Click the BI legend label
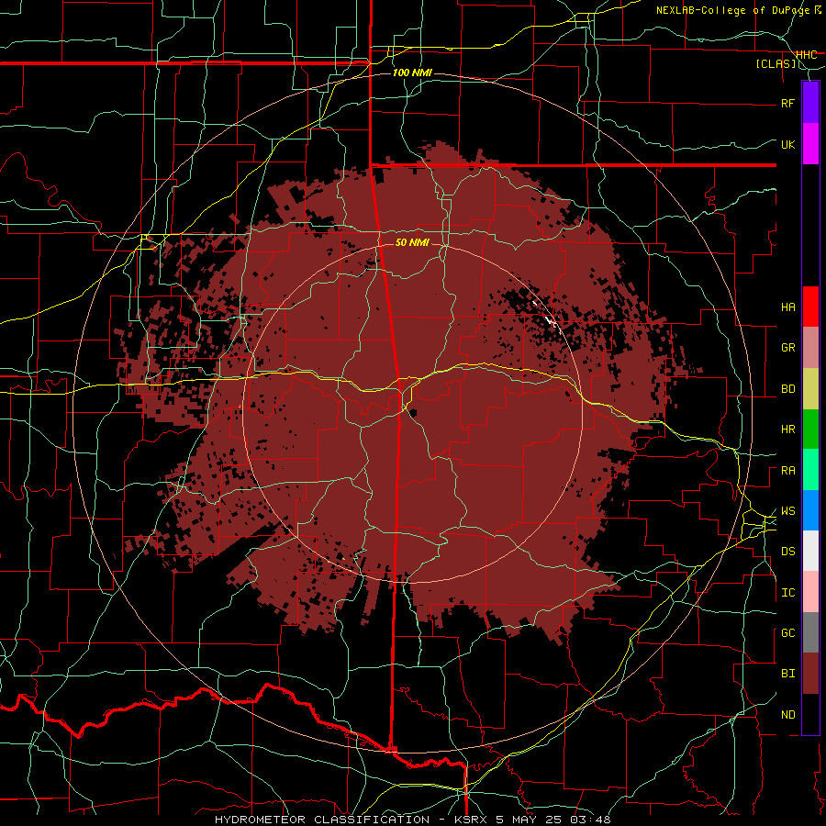 coord(787,674)
